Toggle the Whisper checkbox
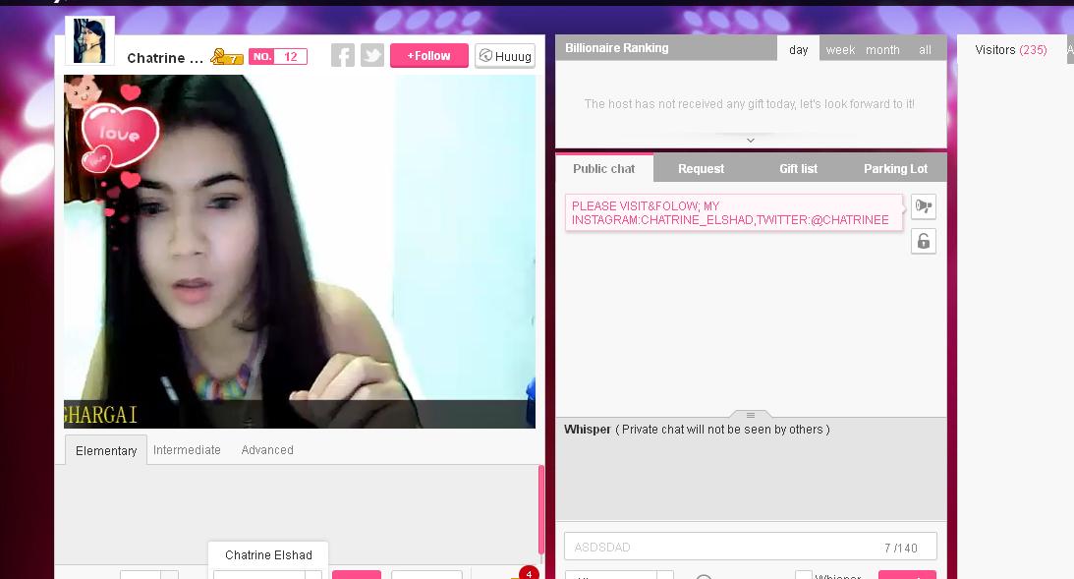1074x579 pixels. point(804,576)
